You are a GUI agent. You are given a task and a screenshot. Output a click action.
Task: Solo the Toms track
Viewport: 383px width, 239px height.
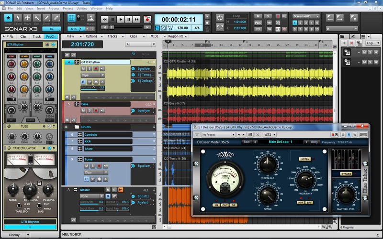pyautogui.click(x=92, y=166)
